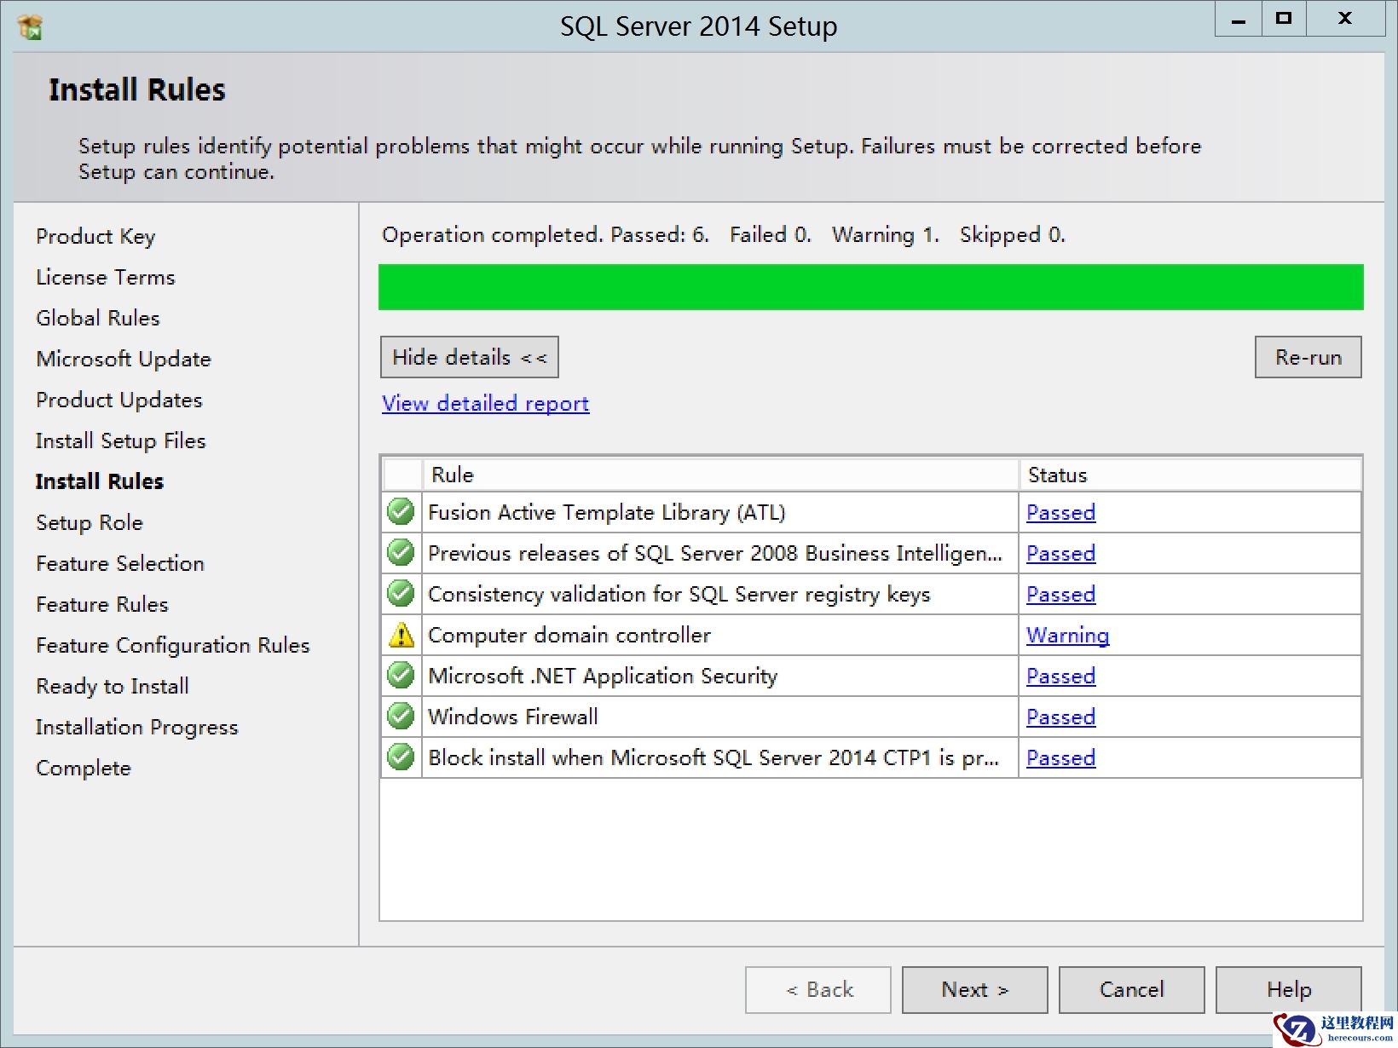Select Feature Selection in the left navigation
Image resolution: width=1398 pixels, height=1048 pixels.
click(x=119, y=563)
